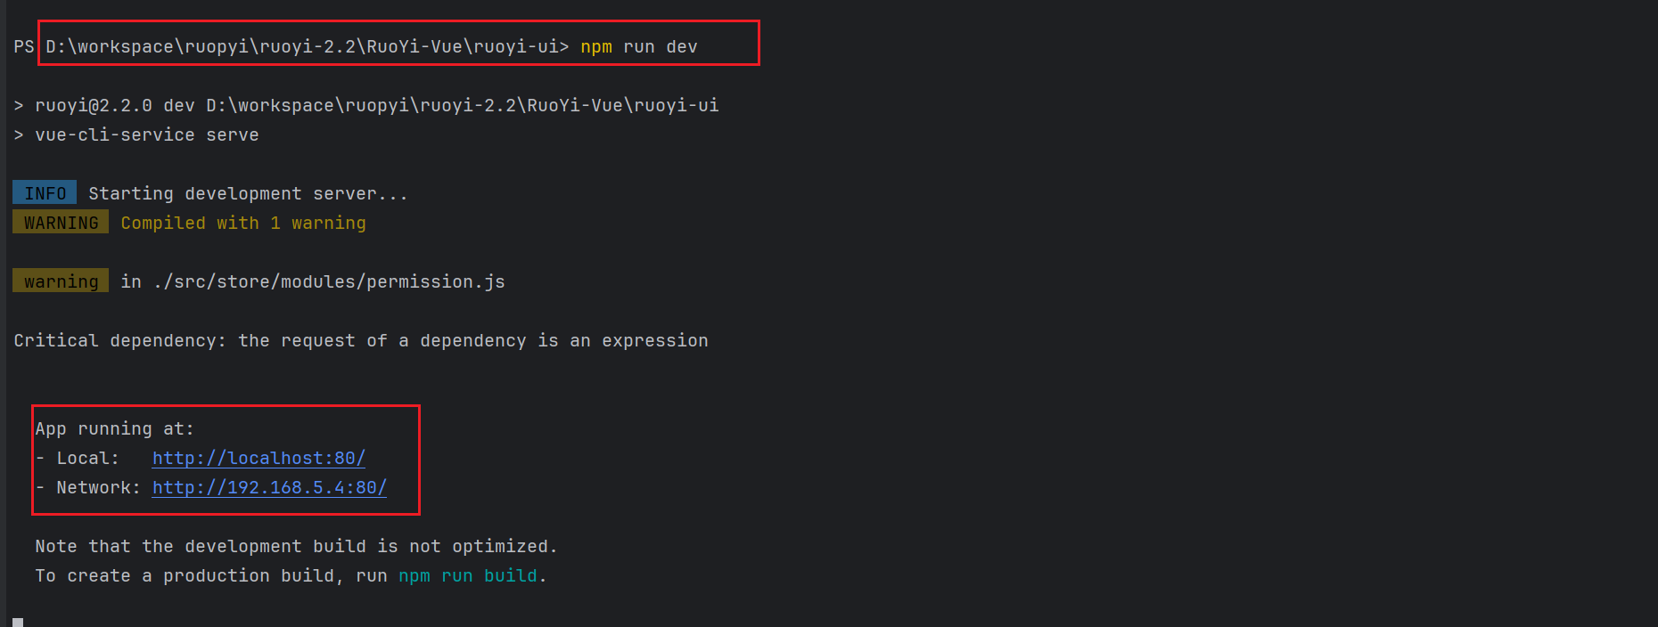
Task: Click the 'Compiled with 1 warning' text
Action: click(x=243, y=223)
